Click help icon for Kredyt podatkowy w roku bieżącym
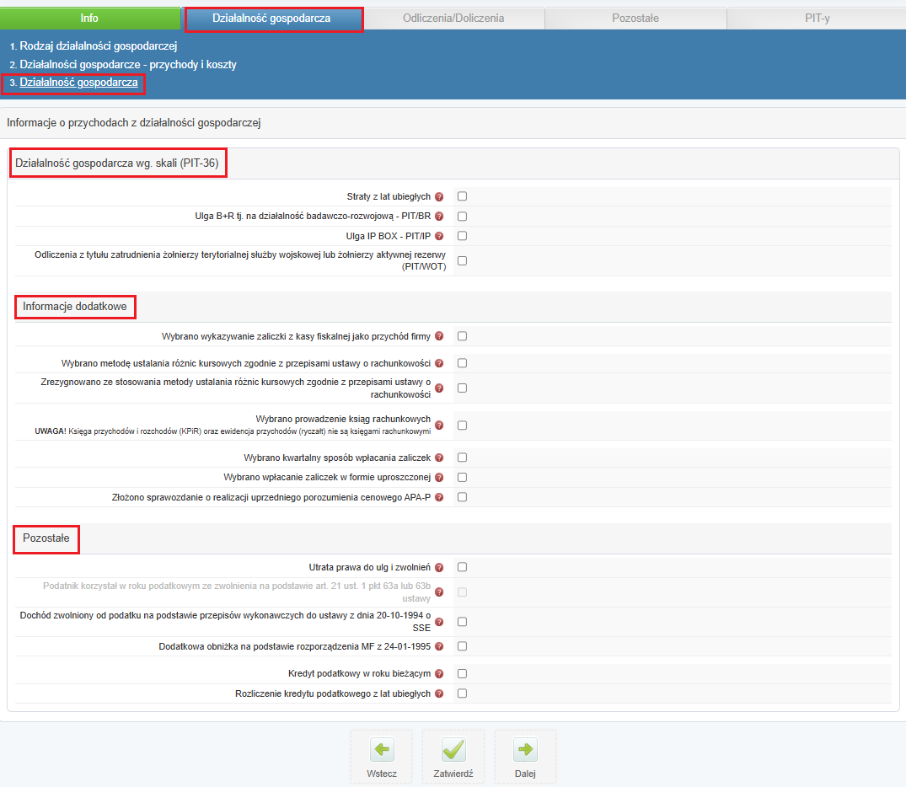The width and height of the screenshot is (906, 787). coord(439,674)
